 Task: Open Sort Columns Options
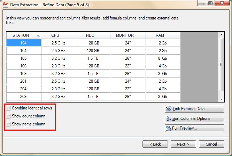point(194,118)
